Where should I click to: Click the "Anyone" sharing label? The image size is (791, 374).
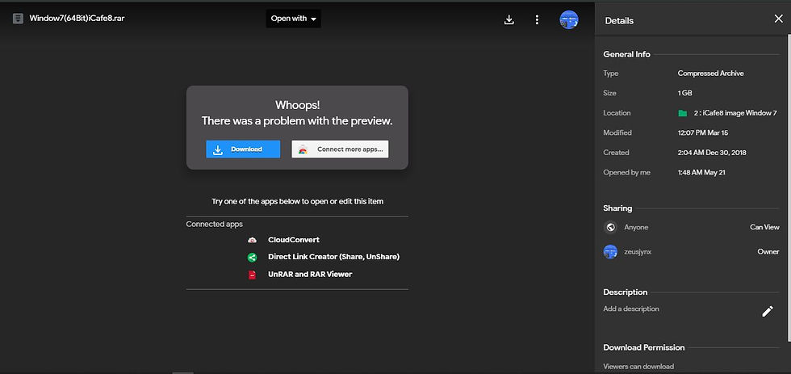click(x=636, y=227)
